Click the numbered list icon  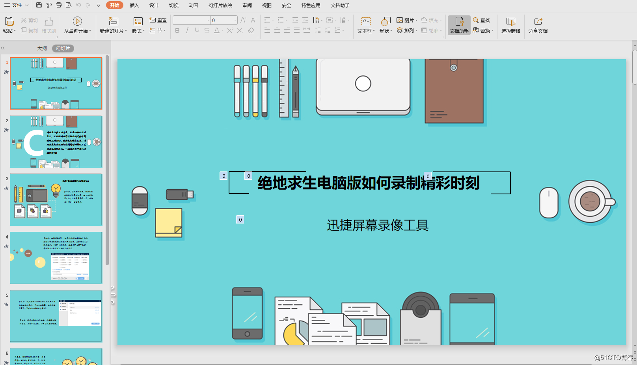point(281,20)
